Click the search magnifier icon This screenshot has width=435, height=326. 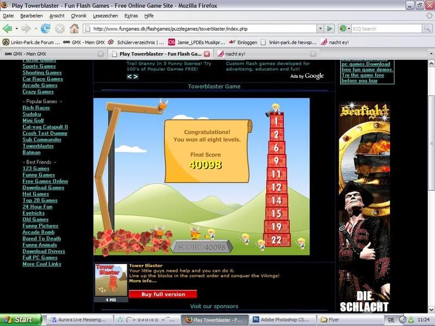(427, 28)
